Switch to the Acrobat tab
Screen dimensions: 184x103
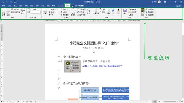[60, 6]
